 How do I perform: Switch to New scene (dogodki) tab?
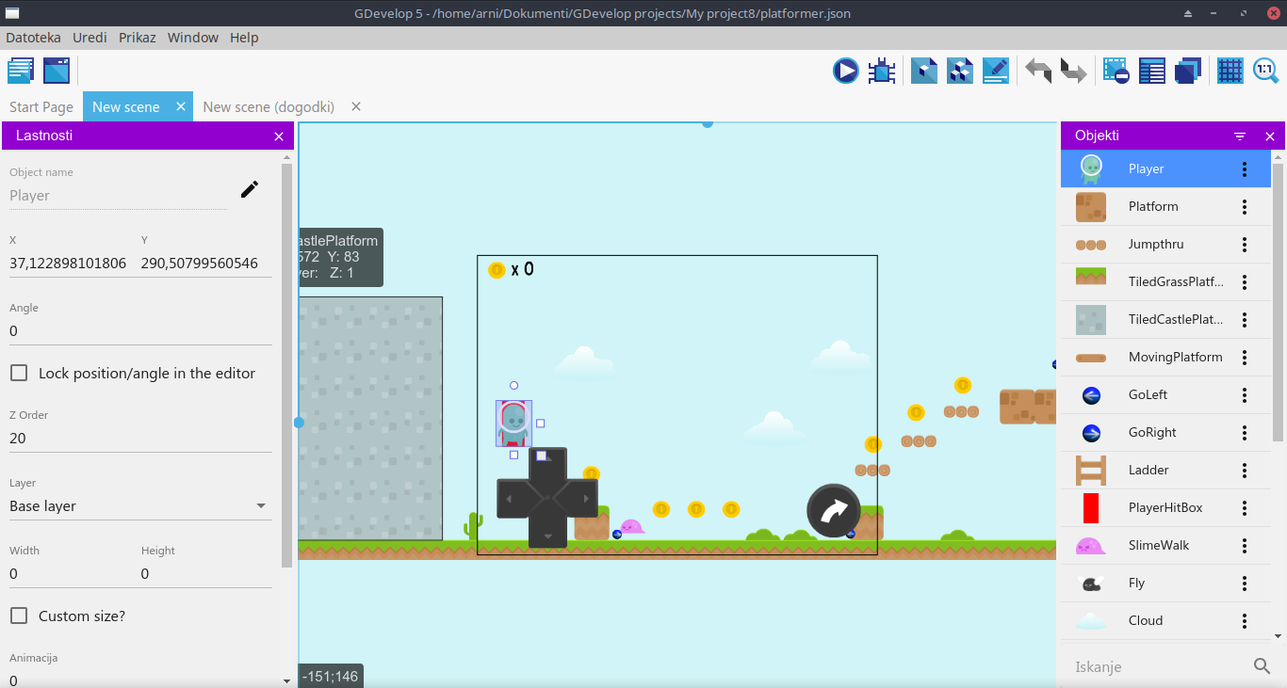coord(269,107)
